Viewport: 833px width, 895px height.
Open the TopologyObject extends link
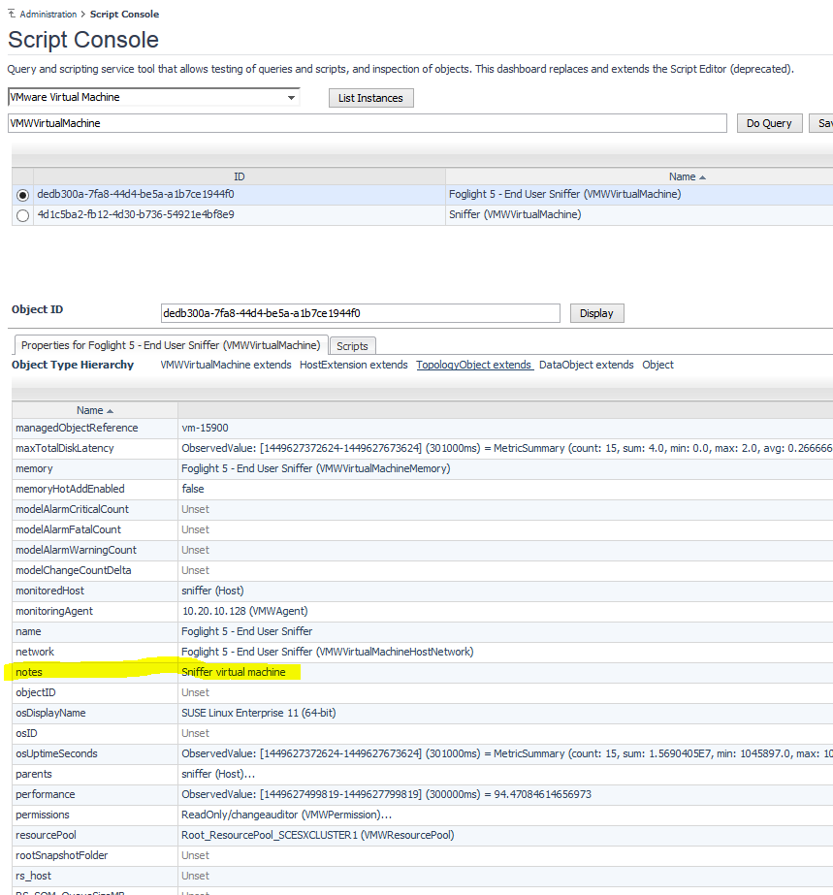coord(474,365)
